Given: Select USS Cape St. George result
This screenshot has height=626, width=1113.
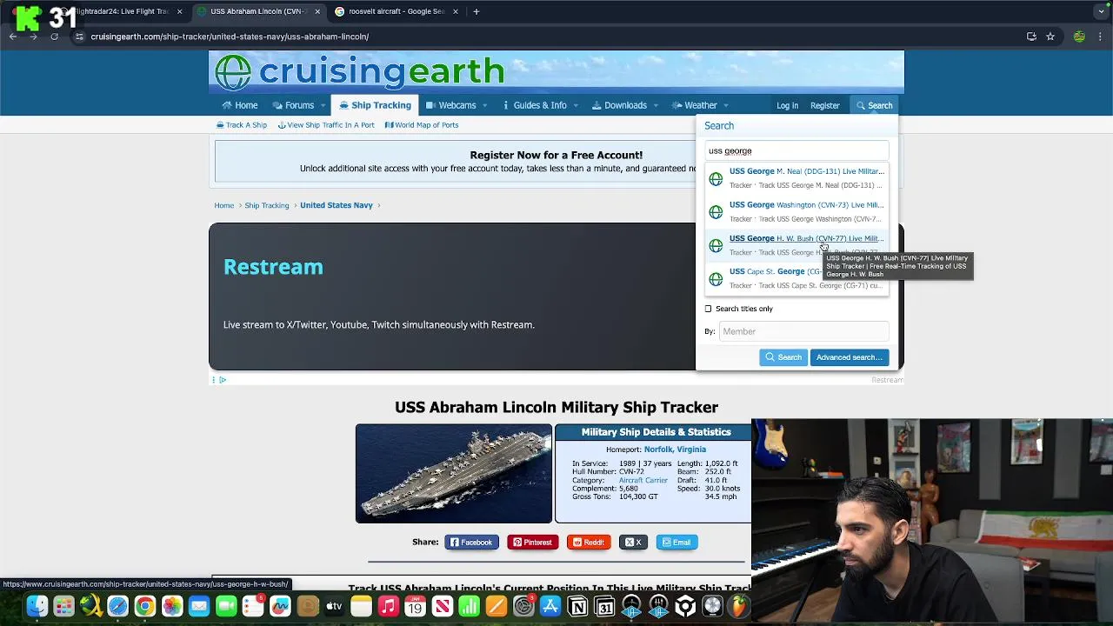Looking at the screenshot, I should coord(797,278).
